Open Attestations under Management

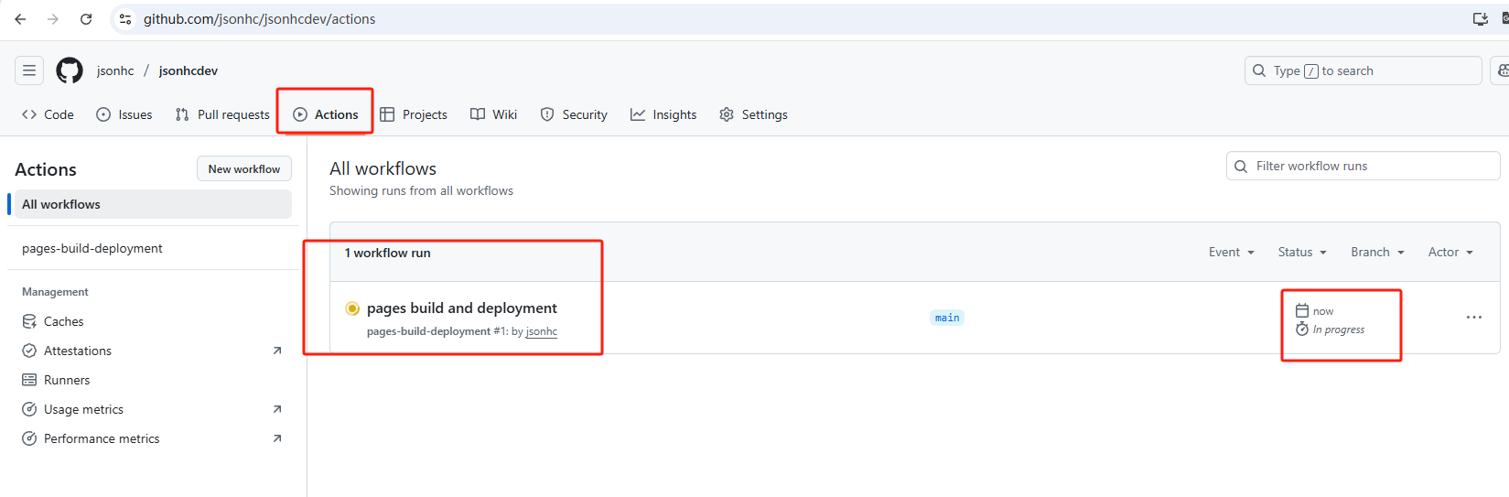[78, 351]
